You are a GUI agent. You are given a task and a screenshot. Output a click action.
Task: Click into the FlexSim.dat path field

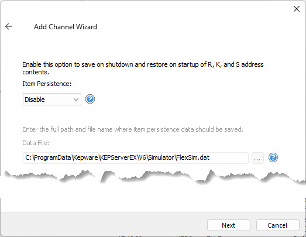(x=135, y=158)
